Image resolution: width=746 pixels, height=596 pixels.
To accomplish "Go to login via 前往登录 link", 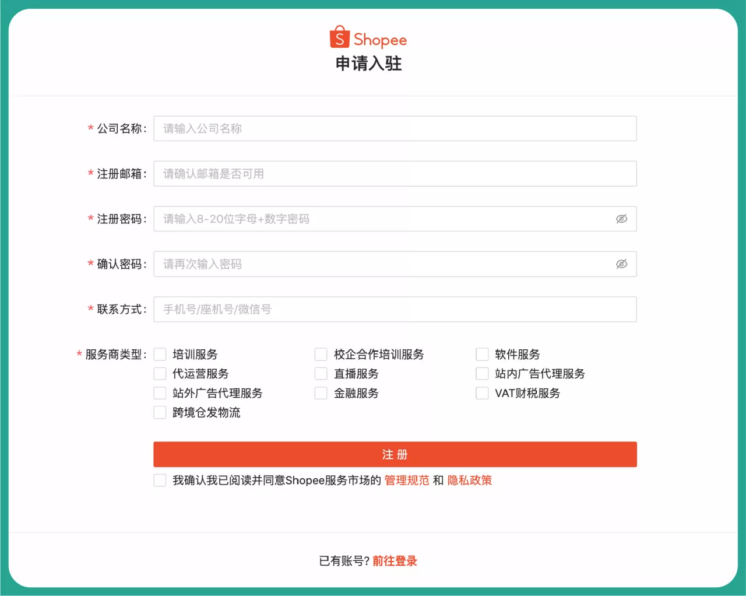I will click(x=394, y=560).
